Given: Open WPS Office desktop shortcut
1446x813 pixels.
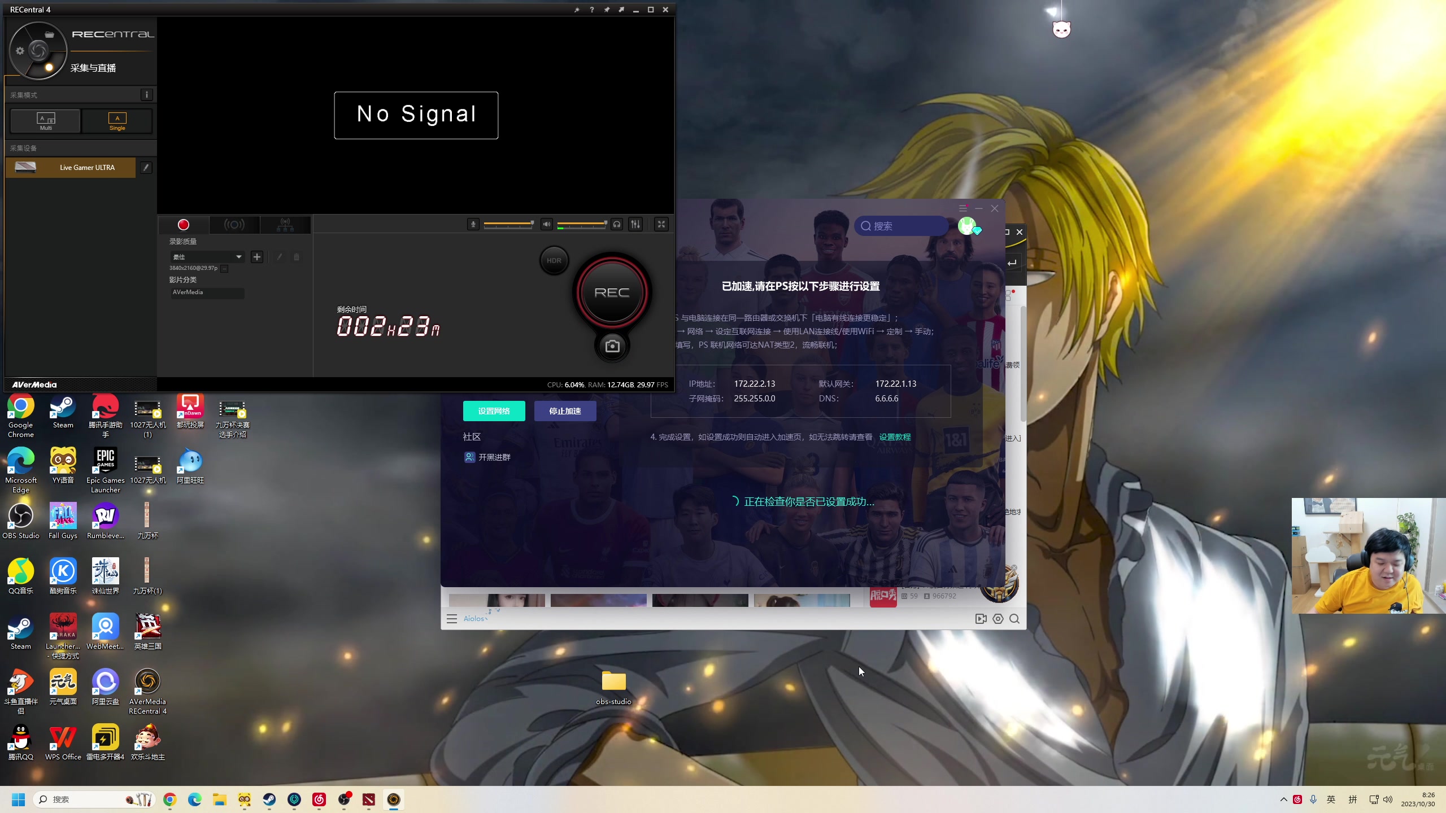Looking at the screenshot, I should pos(63,742).
